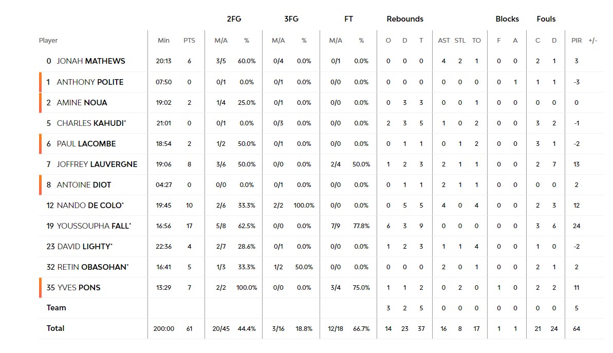Viewport: 613px width, 353px height.
Task: Click the Min column header
Action: coord(163,41)
